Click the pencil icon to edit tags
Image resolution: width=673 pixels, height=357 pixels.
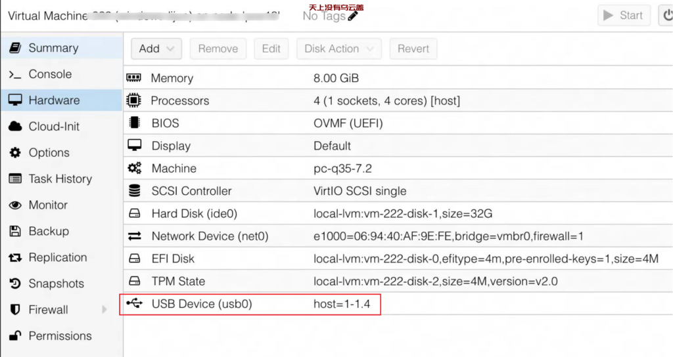click(x=353, y=16)
